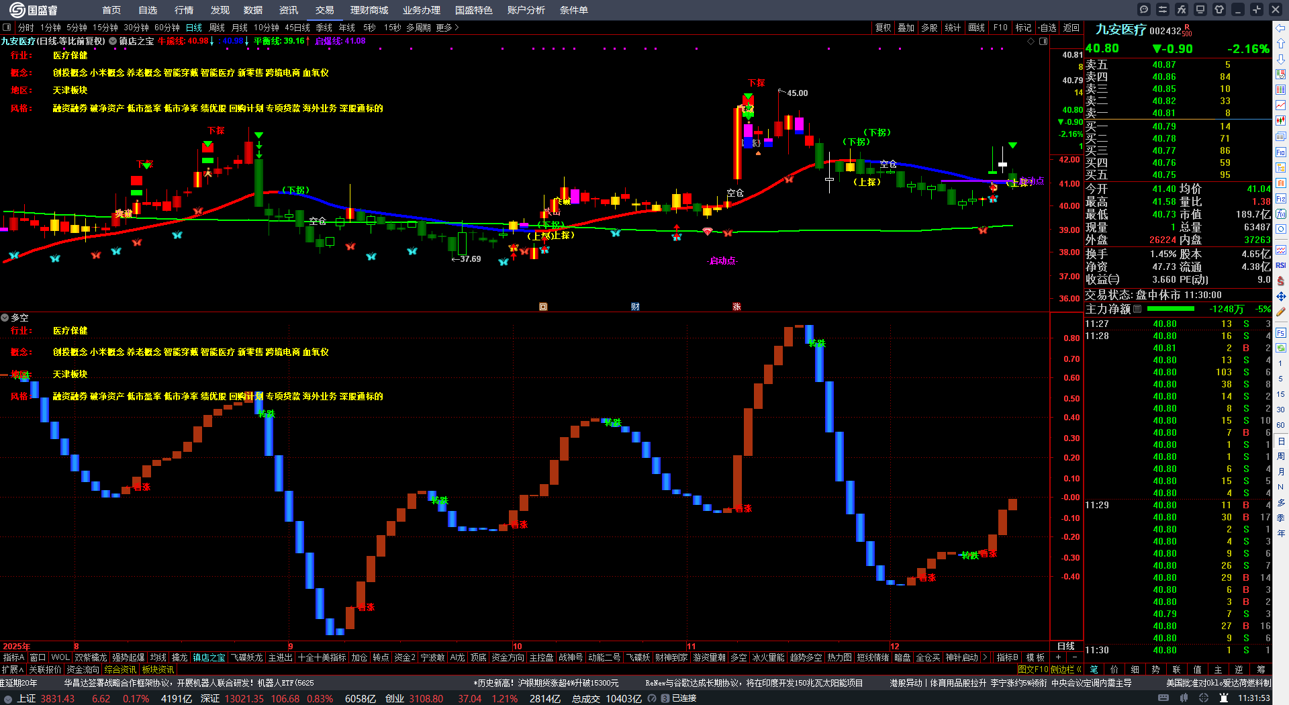Click the F12 icon in right sidebar
This screenshot has height=705, width=1289.
coord(1281,199)
